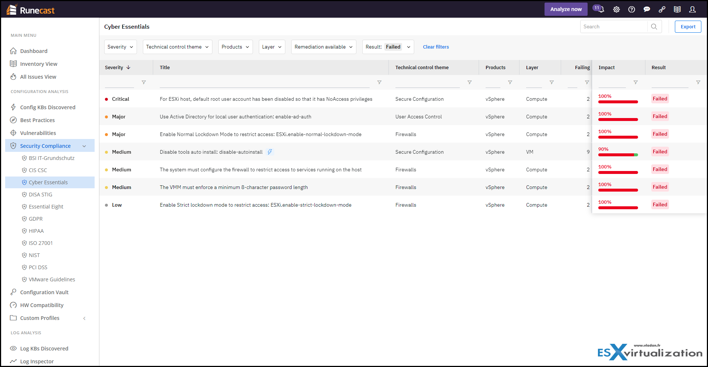The image size is (708, 367).
Task: Click the search magnifier icon
Action: [654, 26]
